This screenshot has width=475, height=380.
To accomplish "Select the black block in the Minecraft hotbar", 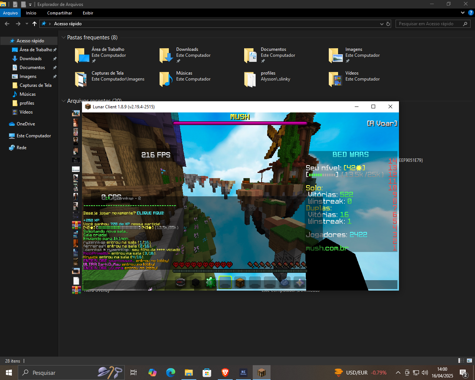I will coord(196,283).
